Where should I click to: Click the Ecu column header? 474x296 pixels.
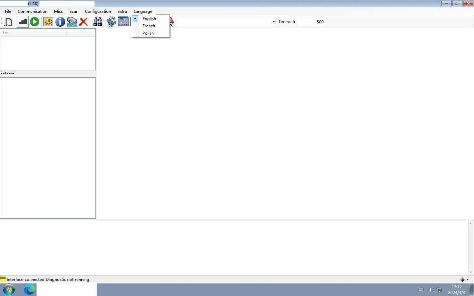[x=33, y=33]
